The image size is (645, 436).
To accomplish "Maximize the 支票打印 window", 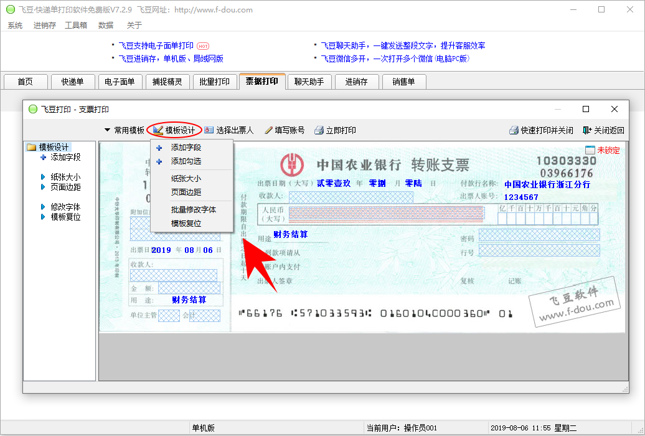I will [x=586, y=109].
